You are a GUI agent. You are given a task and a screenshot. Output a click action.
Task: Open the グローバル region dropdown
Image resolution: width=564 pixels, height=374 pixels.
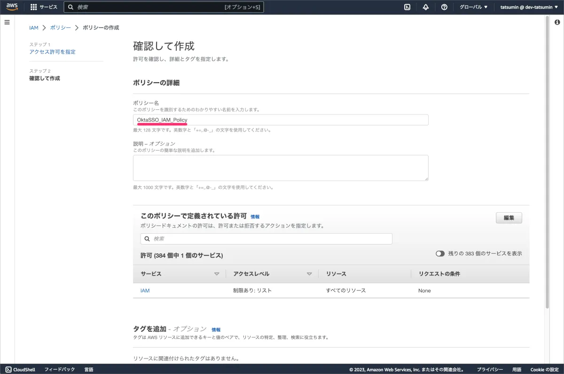pyautogui.click(x=472, y=7)
